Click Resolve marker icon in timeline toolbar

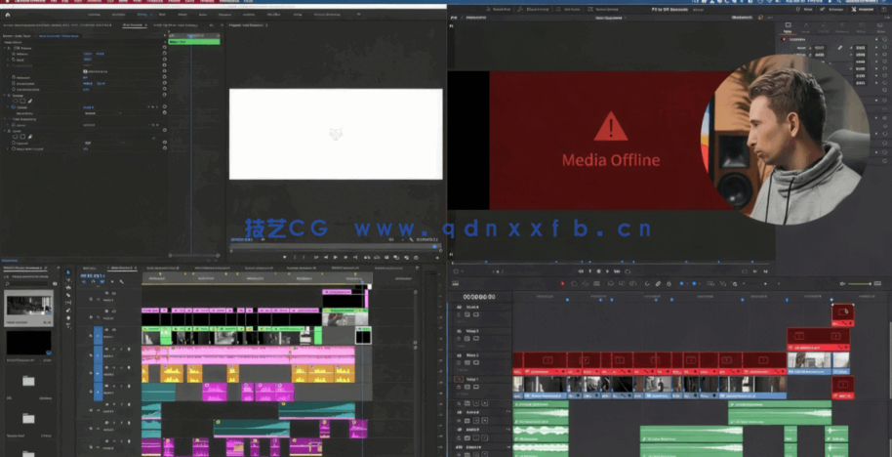pyautogui.click(x=694, y=283)
